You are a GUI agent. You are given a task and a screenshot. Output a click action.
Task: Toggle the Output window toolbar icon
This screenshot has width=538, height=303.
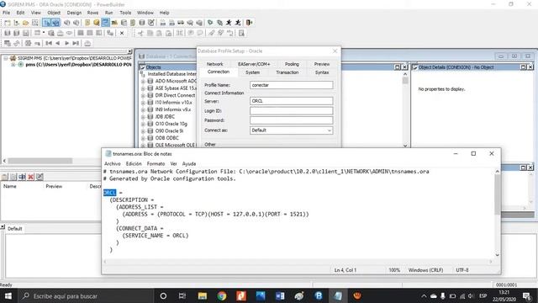[55, 23]
